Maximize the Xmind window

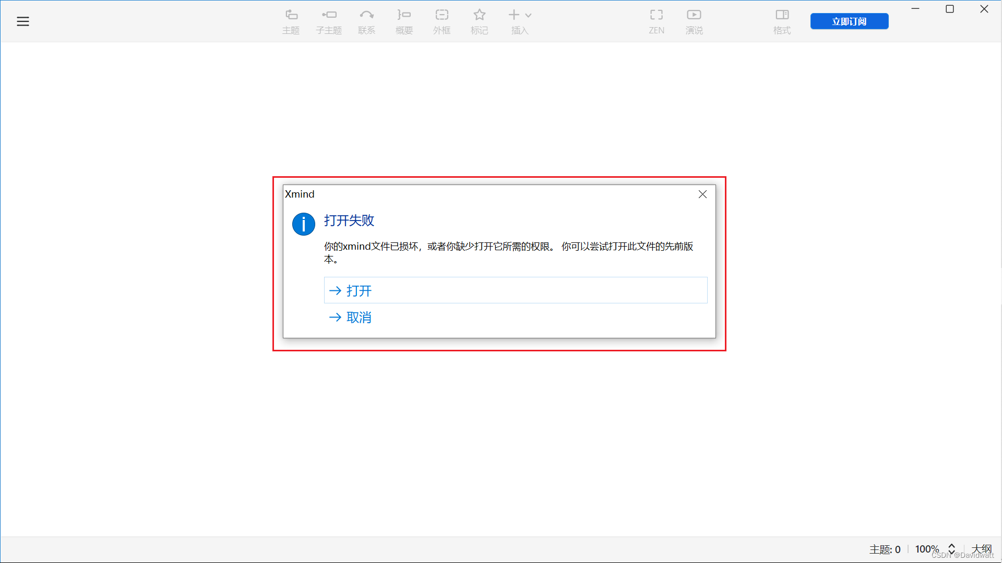[950, 9]
